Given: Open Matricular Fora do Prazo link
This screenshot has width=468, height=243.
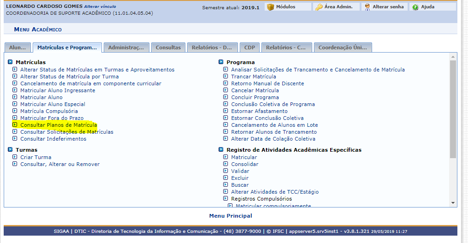Looking at the screenshot, I should tap(52, 118).
